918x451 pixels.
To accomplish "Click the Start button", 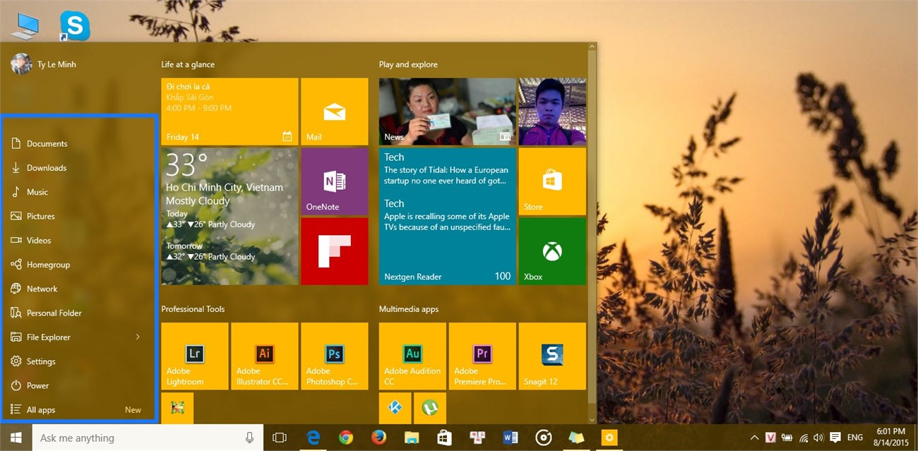I will coord(16,438).
